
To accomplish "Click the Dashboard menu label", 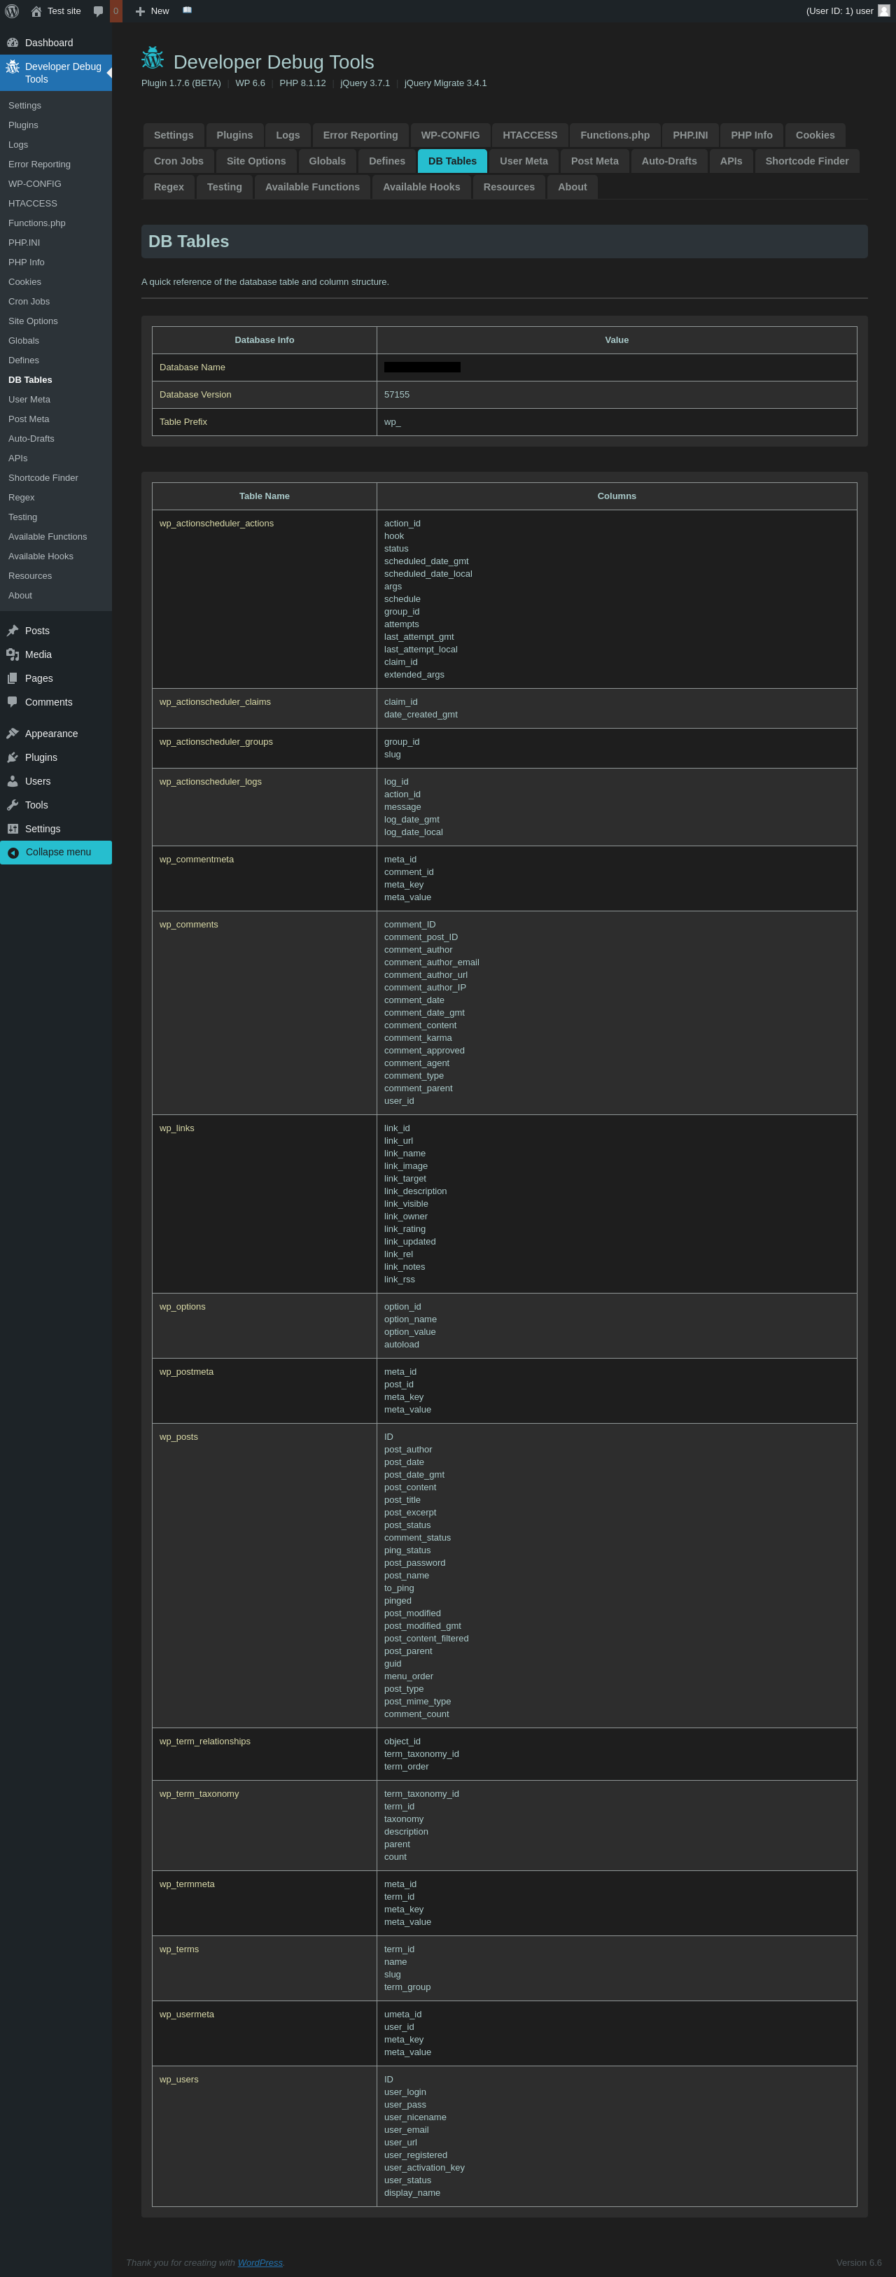I will coord(48,43).
